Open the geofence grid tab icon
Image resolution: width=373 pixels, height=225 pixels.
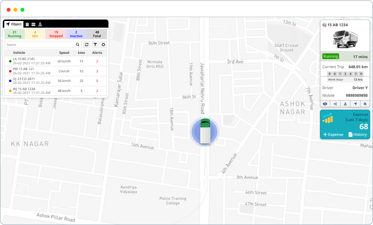click(33, 24)
